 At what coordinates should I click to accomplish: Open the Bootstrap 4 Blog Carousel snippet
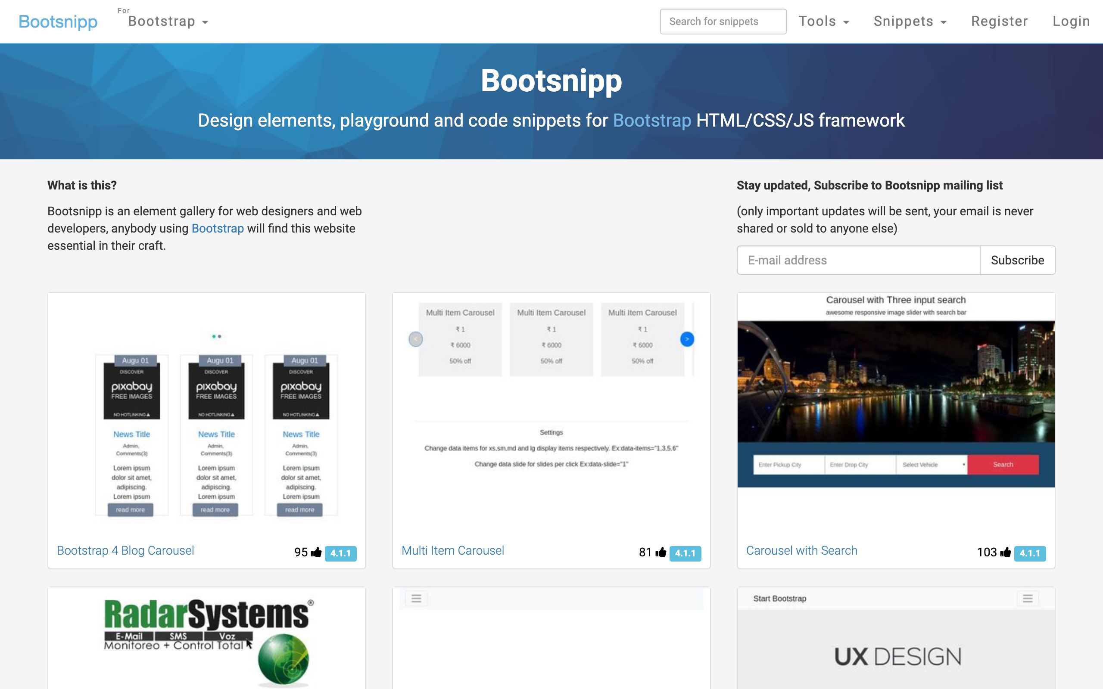(x=125, y=550)
